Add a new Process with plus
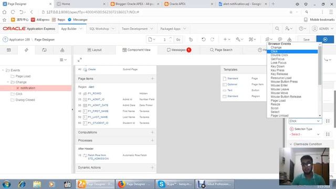The height and width of the screenshot is (189, 336). pyautogui.click(x=152, y=140)
